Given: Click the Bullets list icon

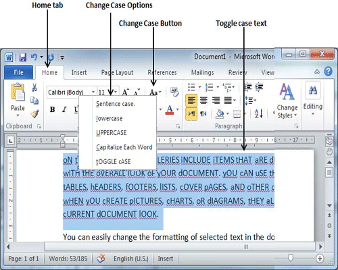Looking at the screenshot, I should (x=192, y=87).
